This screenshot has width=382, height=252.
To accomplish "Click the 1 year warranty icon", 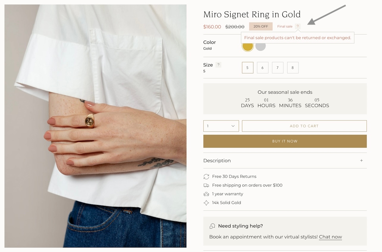I will click(206, 194).
